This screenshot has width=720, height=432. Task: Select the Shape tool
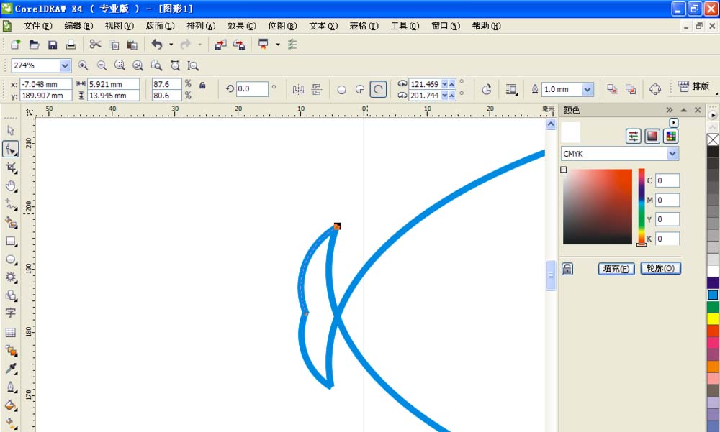[10, 149]
